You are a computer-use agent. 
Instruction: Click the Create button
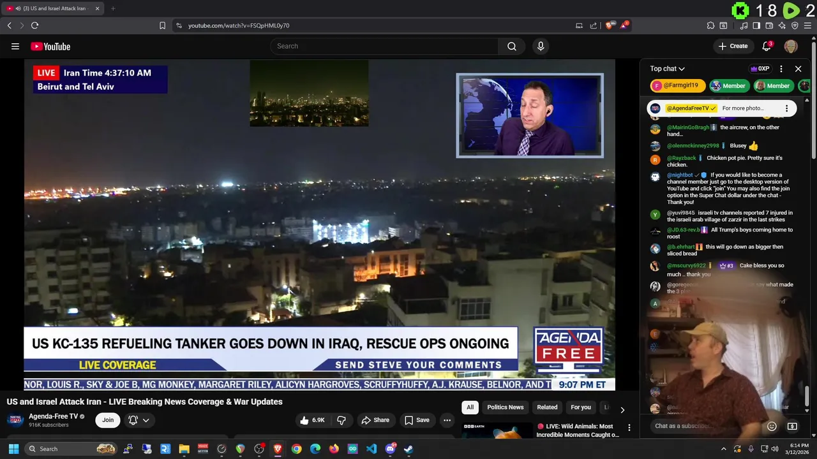[x=733, y=46]
